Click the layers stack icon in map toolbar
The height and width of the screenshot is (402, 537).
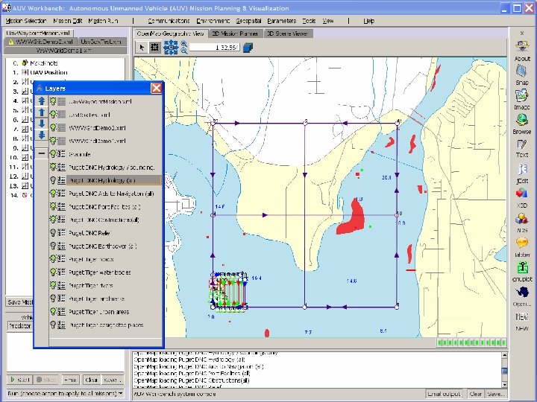coord(248,47)
